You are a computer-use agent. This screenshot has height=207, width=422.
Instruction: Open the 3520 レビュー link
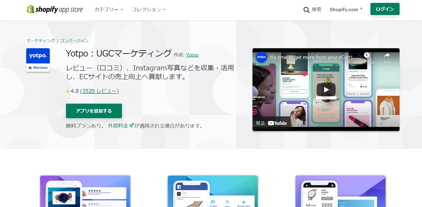coord(99,91)
